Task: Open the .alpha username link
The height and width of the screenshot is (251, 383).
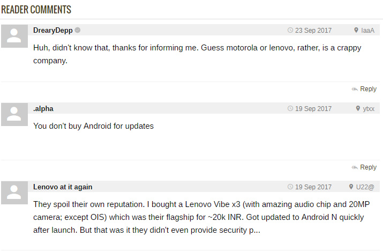Action: click(43, 109)
